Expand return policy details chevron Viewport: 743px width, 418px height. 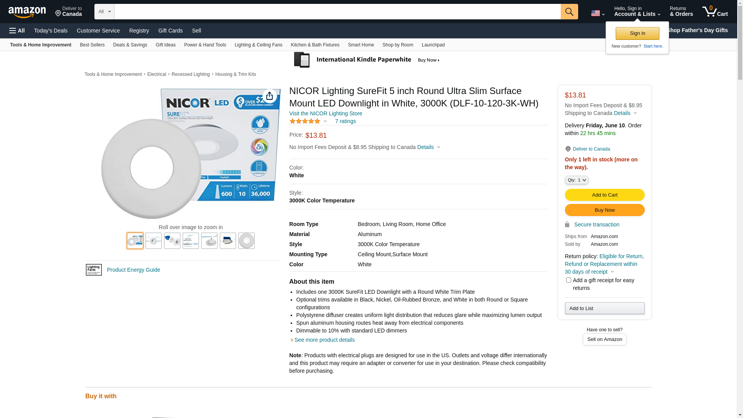(612, 272)
